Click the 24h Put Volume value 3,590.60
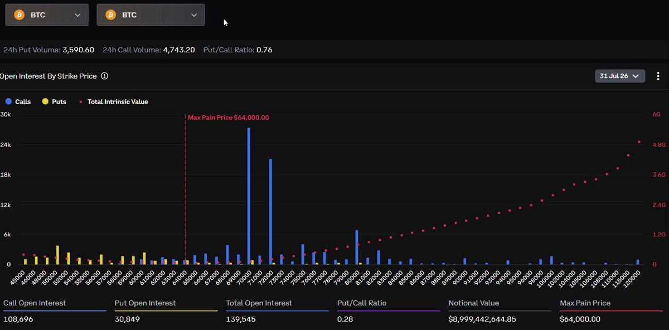This screenshot has height=330, width=669. click(x=78, y=50)
